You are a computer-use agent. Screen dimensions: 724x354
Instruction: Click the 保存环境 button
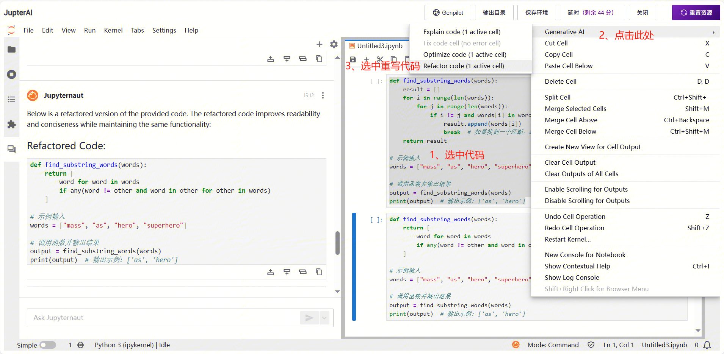pyautogui.click(x=536, y=12)
